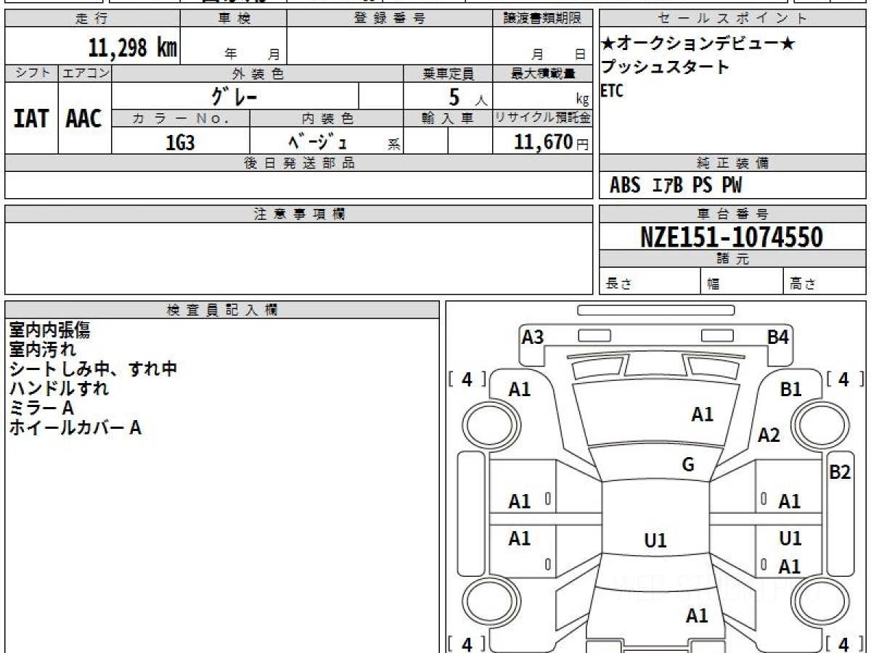The width and height of the screenshot is (871, 653).
Task: Click the G mark on the windshield
Action: (688, 464)
